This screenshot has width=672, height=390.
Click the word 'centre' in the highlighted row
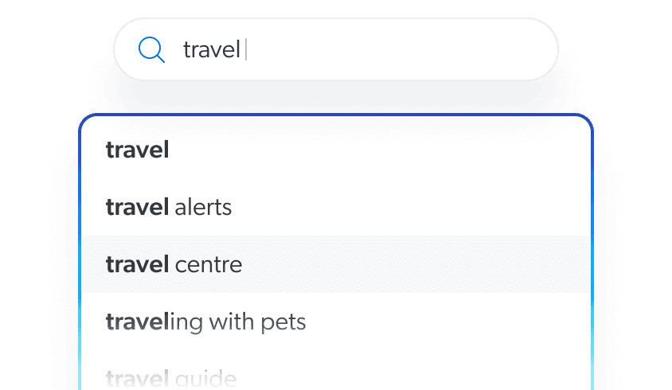(x=208, y=264)
